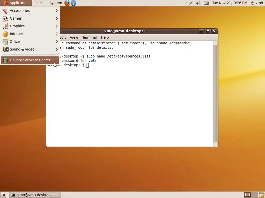Expand the Games submenu arrow
Screen dimensions: 265x198
click(57, 18)
